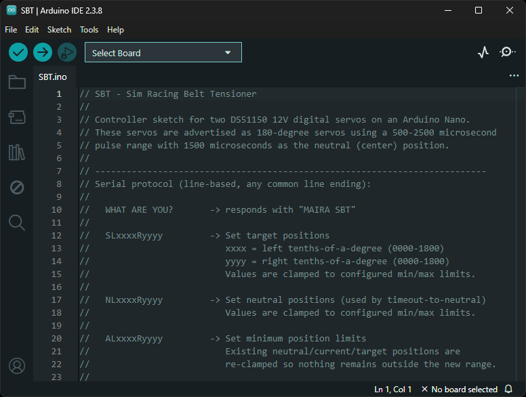Click the user account profile icon

tap(17, 366)
